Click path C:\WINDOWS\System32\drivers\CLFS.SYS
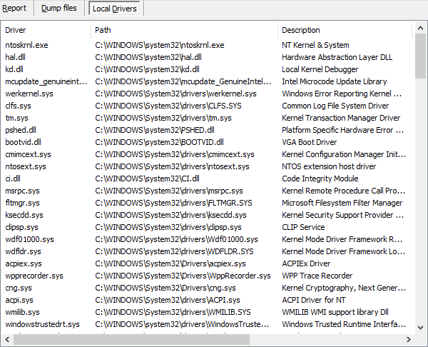The width and height of the screenshot is (428, 347). [168, 106]
